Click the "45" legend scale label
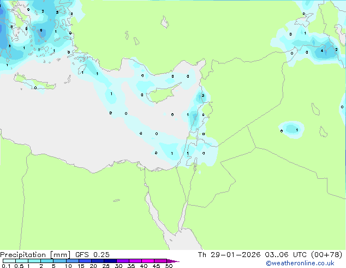The image size is (346, 268). pyautogui.click(x=156, y=266)
